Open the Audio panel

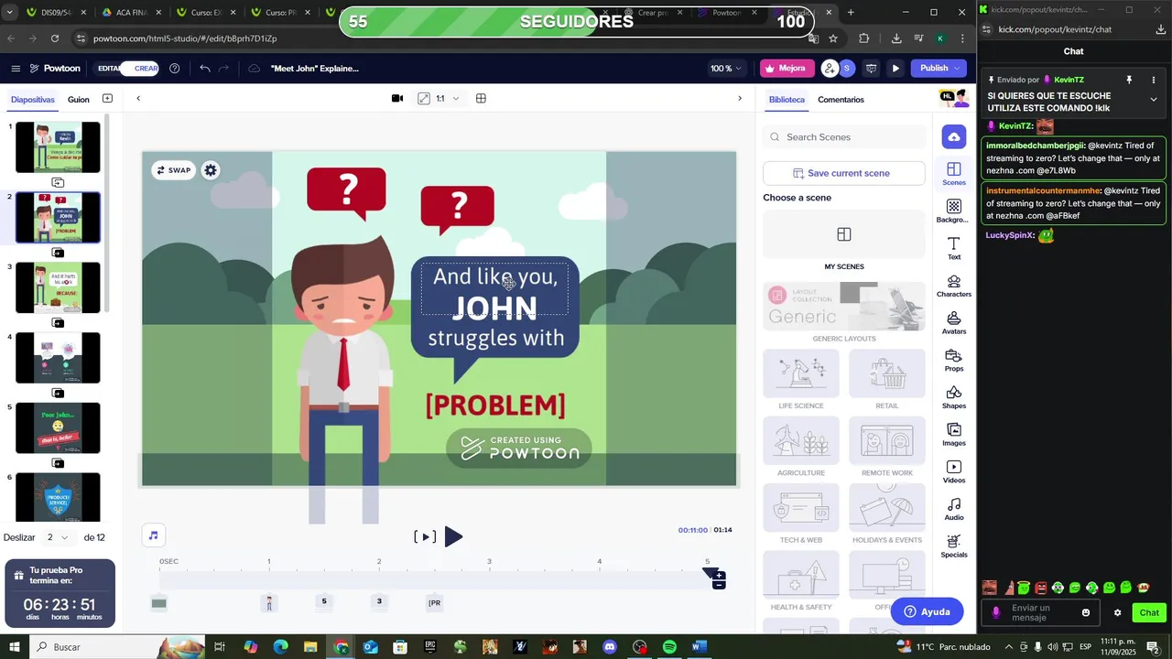[x=953, y=509]
